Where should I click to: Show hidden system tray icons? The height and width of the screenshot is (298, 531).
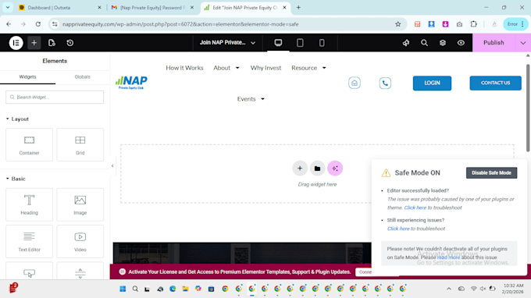[449, 289]
